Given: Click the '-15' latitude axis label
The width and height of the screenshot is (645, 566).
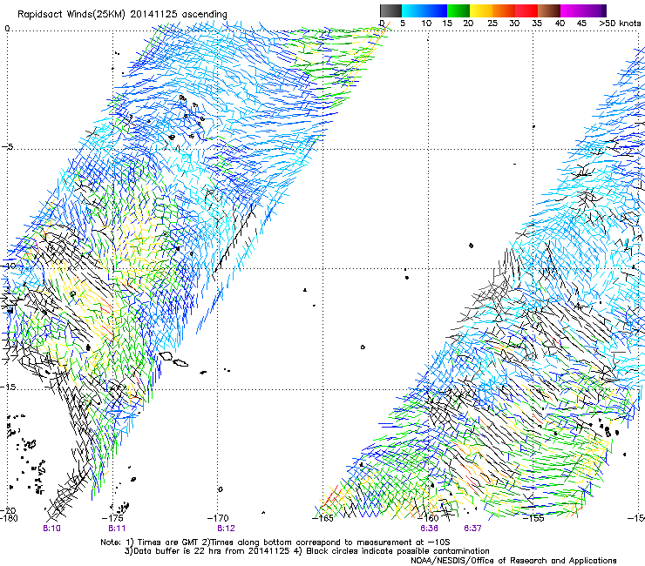Looking at the screenshot, I should click(8, 387).
